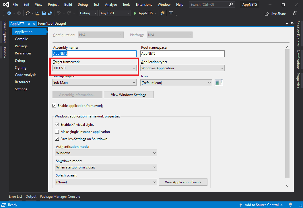Click the toolbar window icon after Find in Files
The image size is (303, 208).
click(171, 13)
